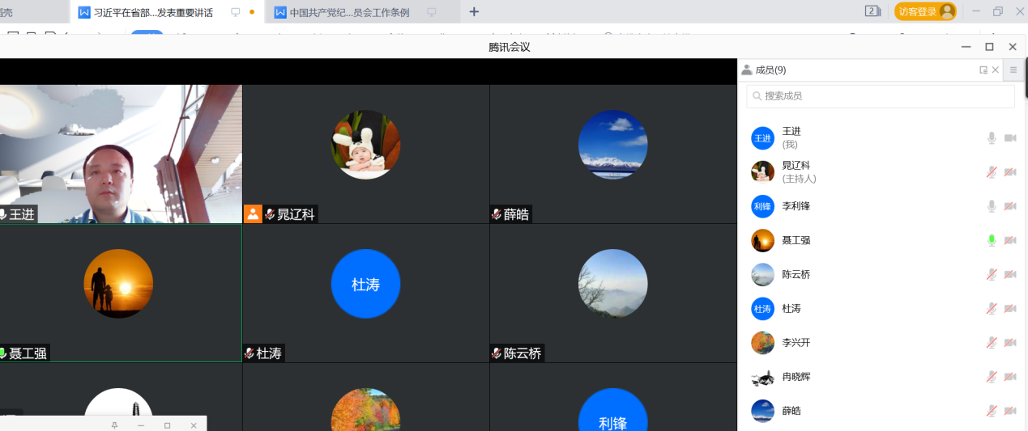Click WPS window-count icon showing 2
Screen dimensions: 1028x431
point(872,11)
